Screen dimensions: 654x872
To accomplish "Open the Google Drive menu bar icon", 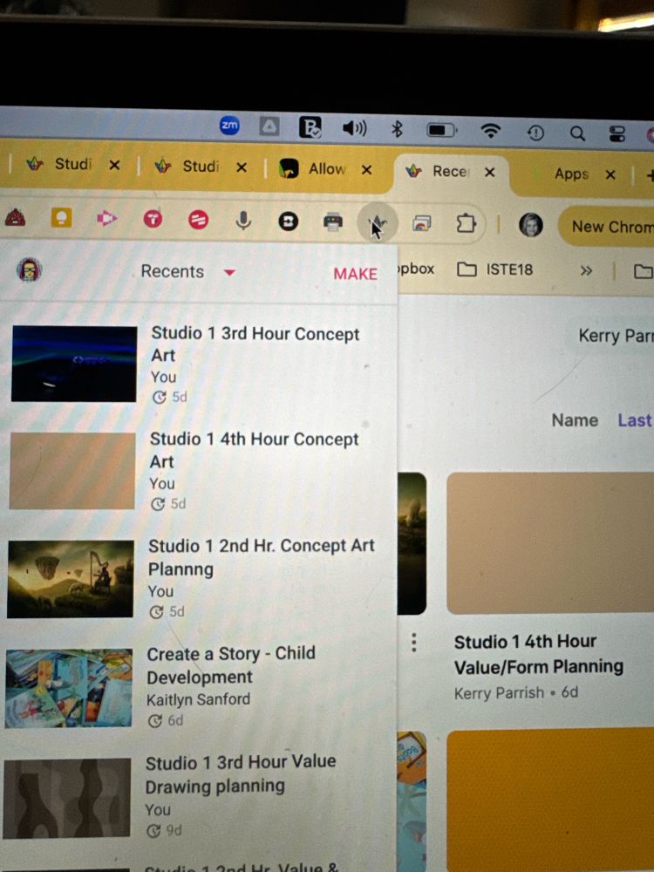I will 269,128.
